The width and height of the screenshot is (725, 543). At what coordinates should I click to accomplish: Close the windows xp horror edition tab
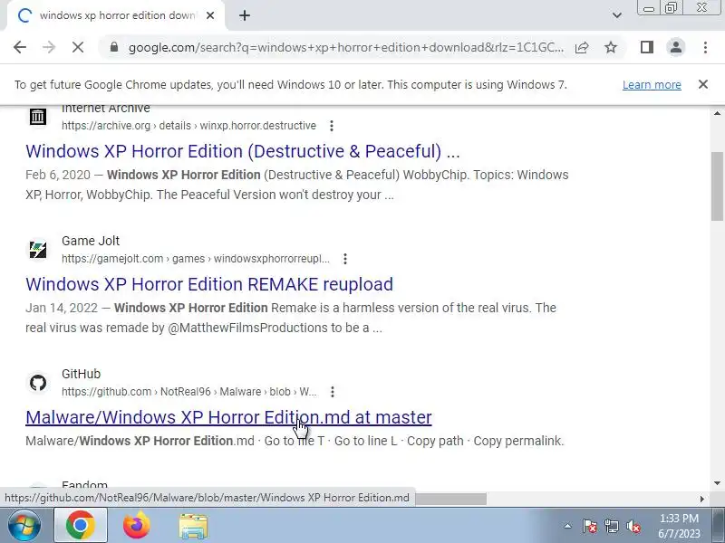[210, 15]
